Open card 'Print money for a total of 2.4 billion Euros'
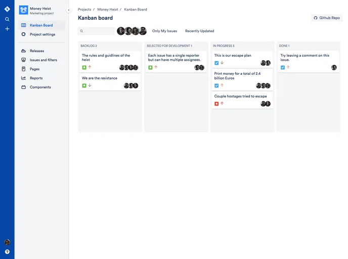348x259 pixels. (242, 80)
